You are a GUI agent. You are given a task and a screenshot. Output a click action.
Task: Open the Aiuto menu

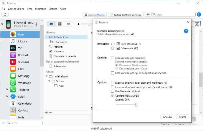63,9
